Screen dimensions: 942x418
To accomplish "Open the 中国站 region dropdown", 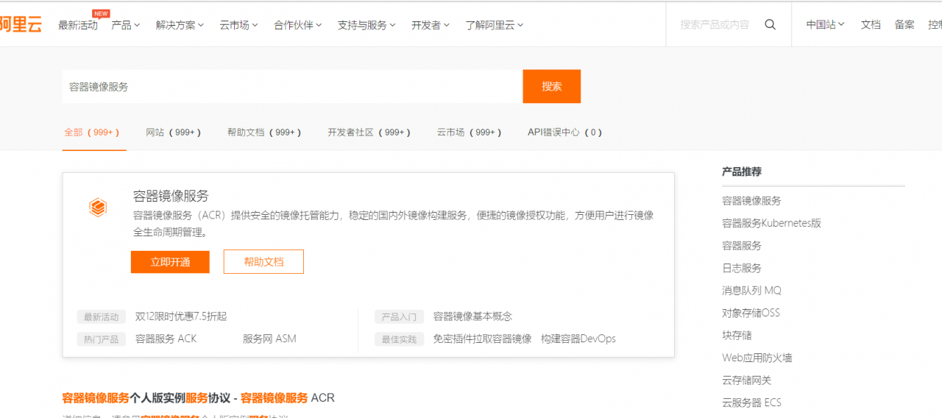I will tap(826, 24).
